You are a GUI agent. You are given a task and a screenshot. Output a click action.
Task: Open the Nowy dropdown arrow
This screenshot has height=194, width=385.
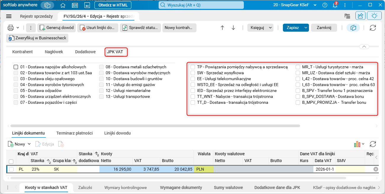29,144
